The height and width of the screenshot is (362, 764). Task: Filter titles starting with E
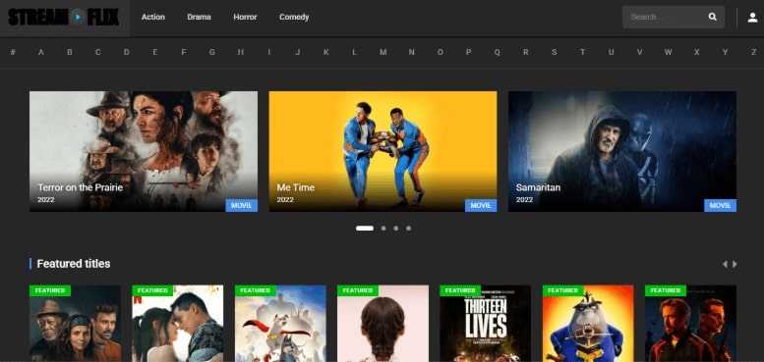pyautogui.click(x=155, y=52)
